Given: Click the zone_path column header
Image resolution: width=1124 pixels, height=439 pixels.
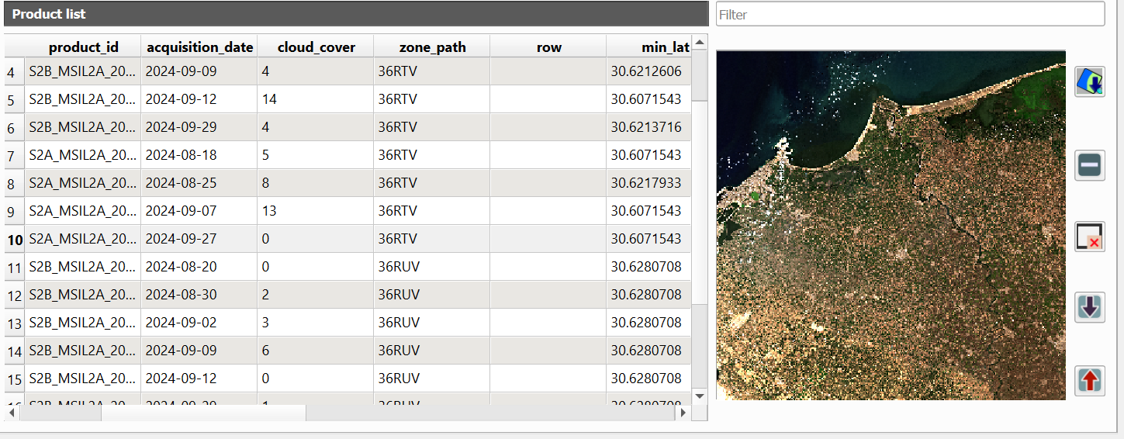Looking at the screenshot, I should click(x=432, y=47).
